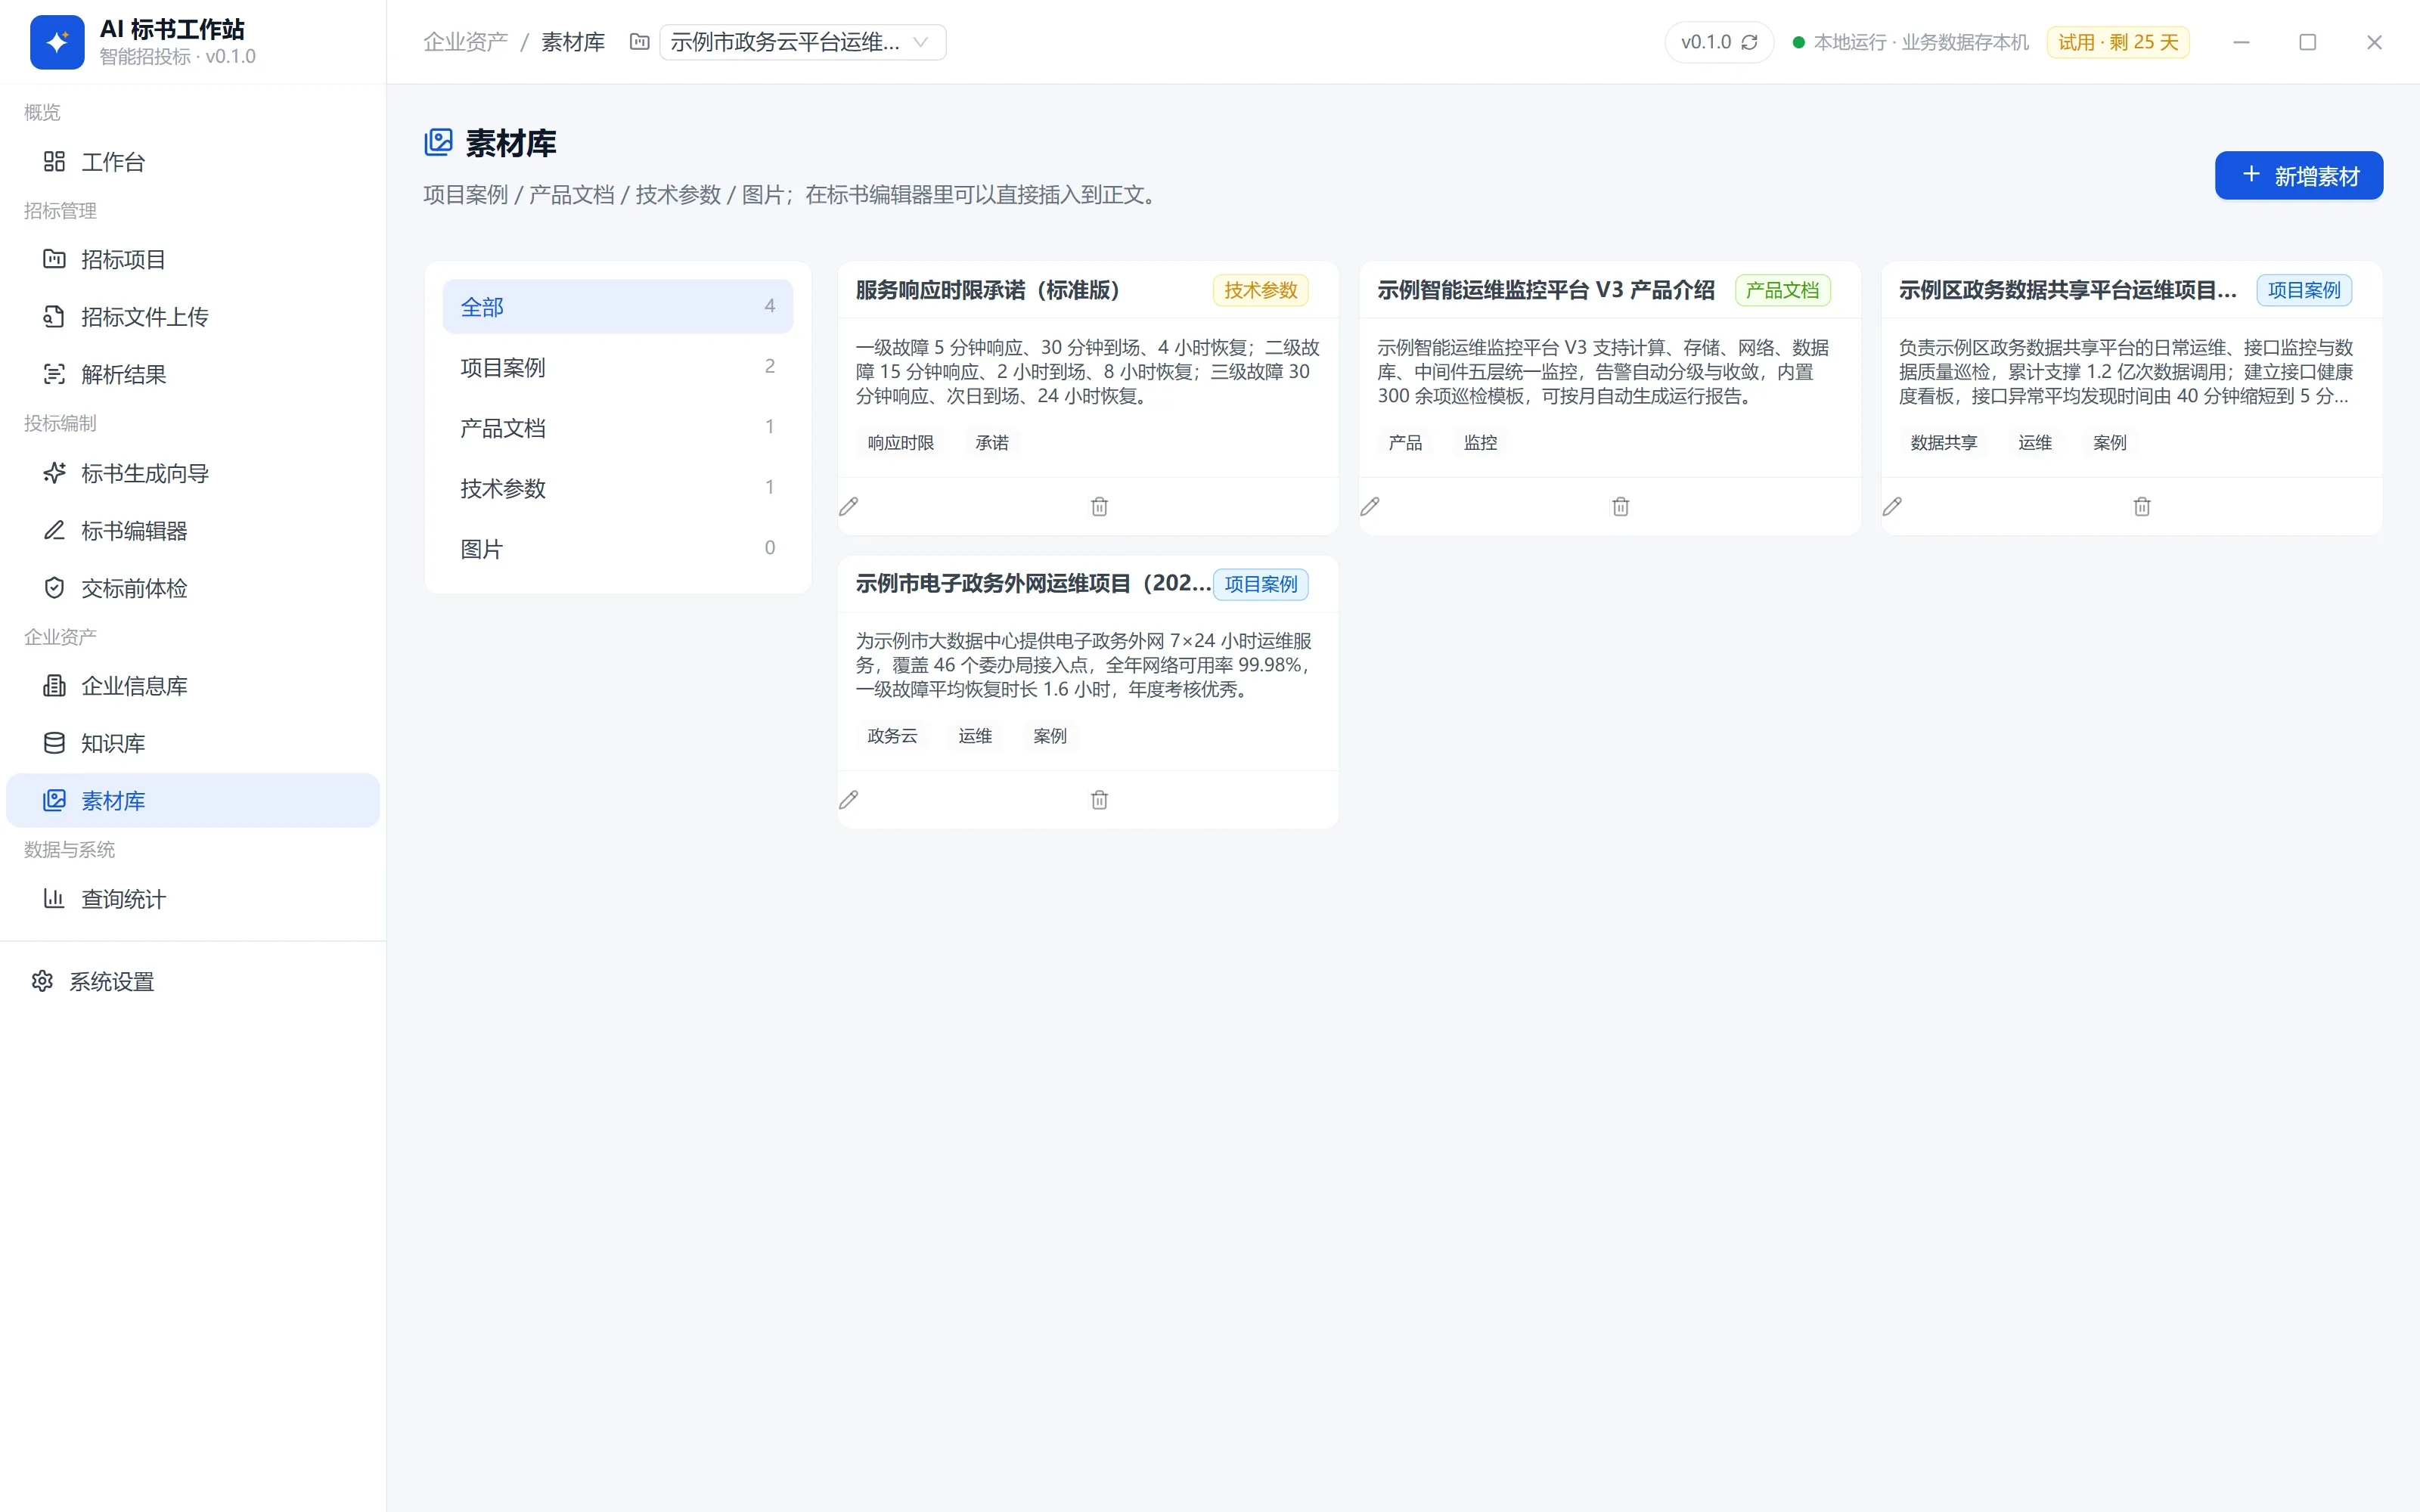The height and width of the screenshot is (1512, 2420).
Task: Open 标书编辑器 in sidebar
Action: tap(193, 531)
